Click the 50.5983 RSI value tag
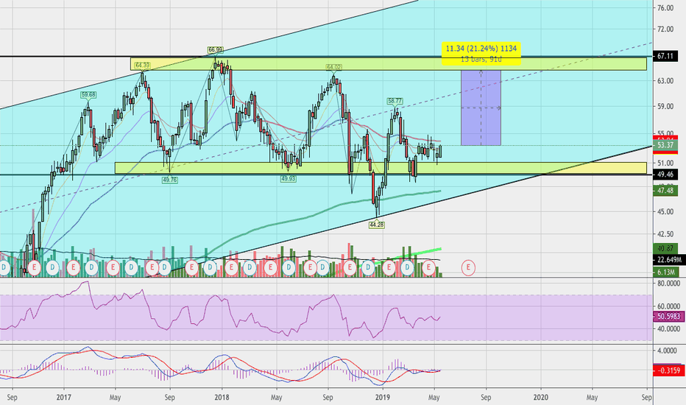Image resolution: width=686 pixels, height=405 pixels. [x=668, y=316]
